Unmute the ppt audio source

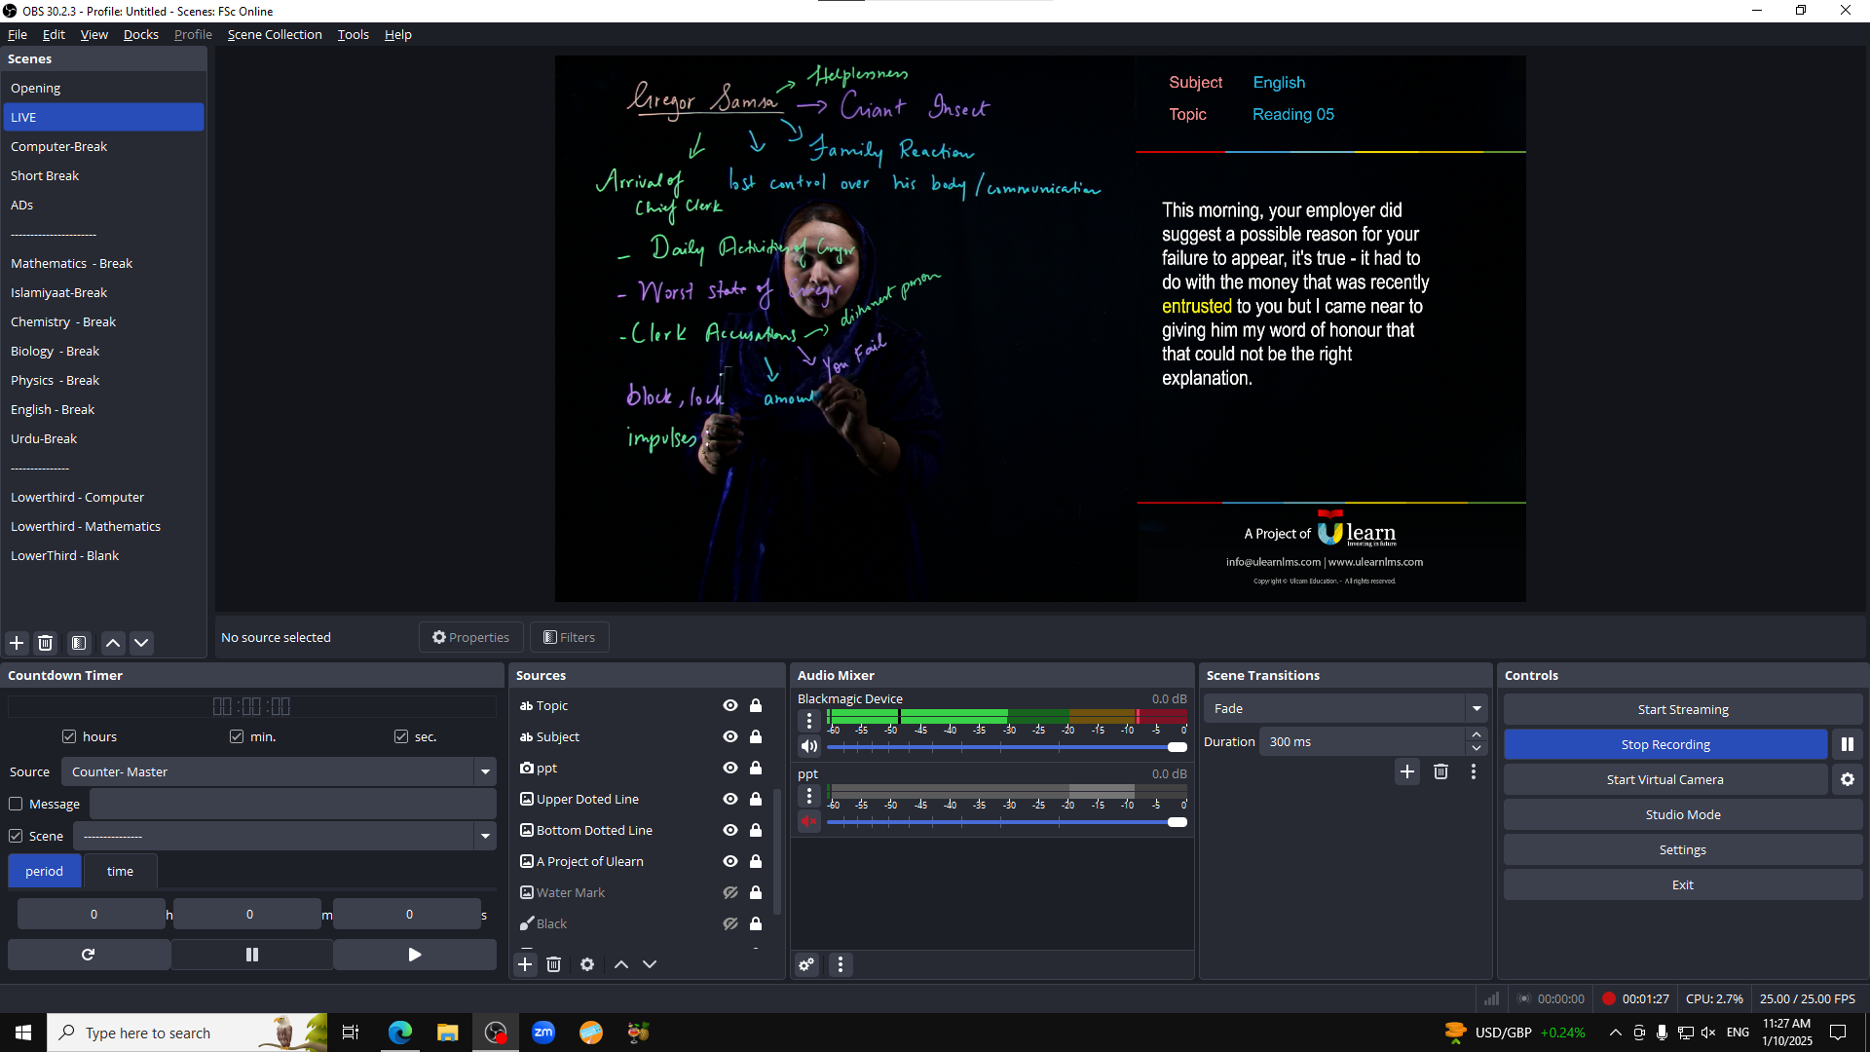(809, 821)
